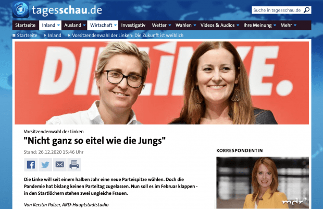The image size is (323, 209).
Task: Share article via Facebook icon
Action: (31, 165)
